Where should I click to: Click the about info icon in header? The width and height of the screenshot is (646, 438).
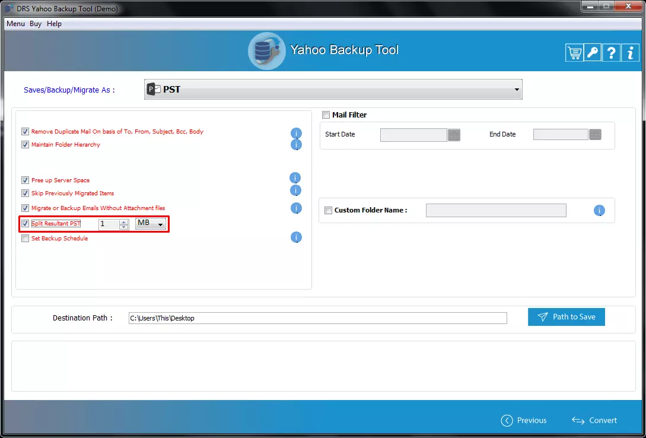[629, 53]
